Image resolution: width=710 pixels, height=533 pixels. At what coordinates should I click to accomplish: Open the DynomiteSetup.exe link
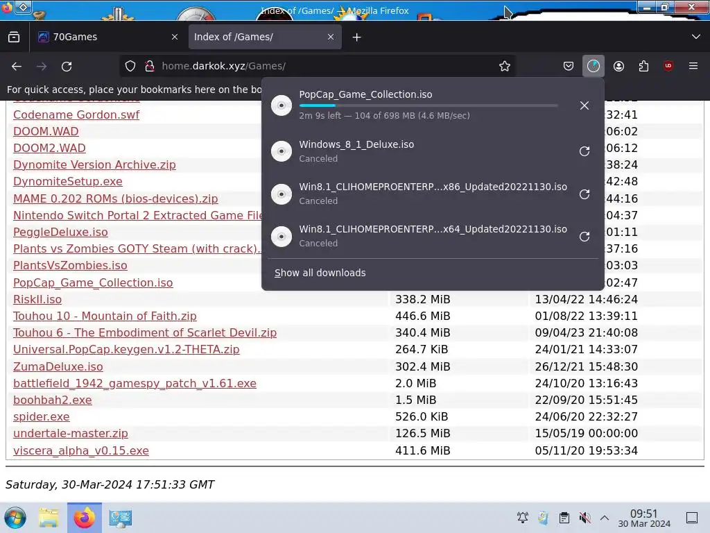[x=68, y=181]
